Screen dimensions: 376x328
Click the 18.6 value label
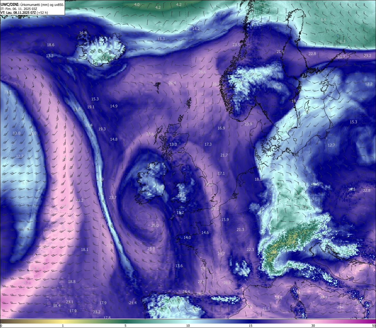[51, 45]
